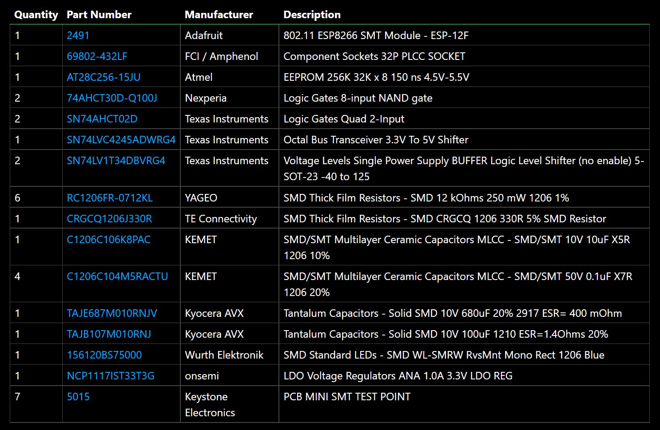Click the Part Number column header
660x430 pixels.
[99, 15]
